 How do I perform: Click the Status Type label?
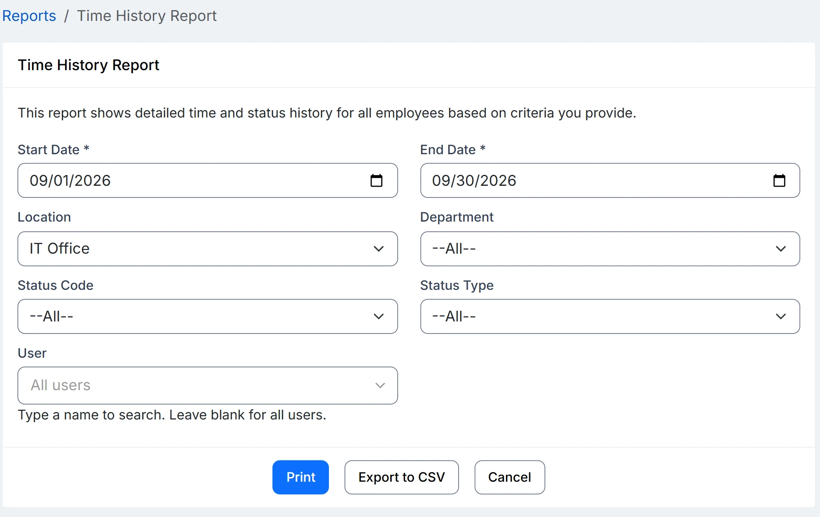(457, 285)
